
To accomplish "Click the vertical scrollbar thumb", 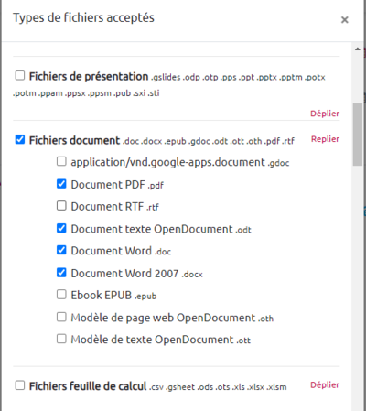I will tap(358, 135).
